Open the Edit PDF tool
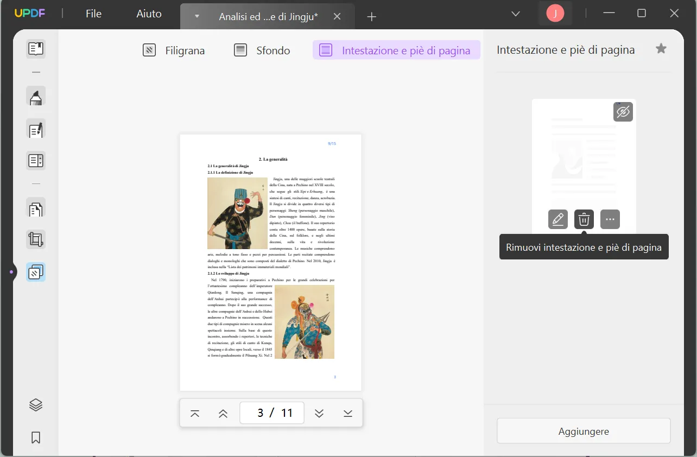The width and height of the screenshot is (697, 457). (x=36, y=129)
